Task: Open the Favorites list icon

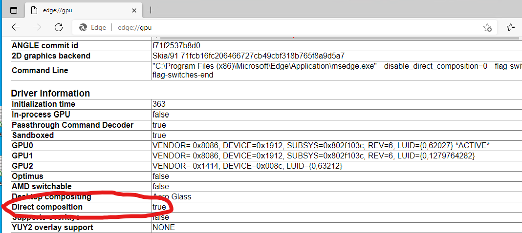Action: coord(511,27)
